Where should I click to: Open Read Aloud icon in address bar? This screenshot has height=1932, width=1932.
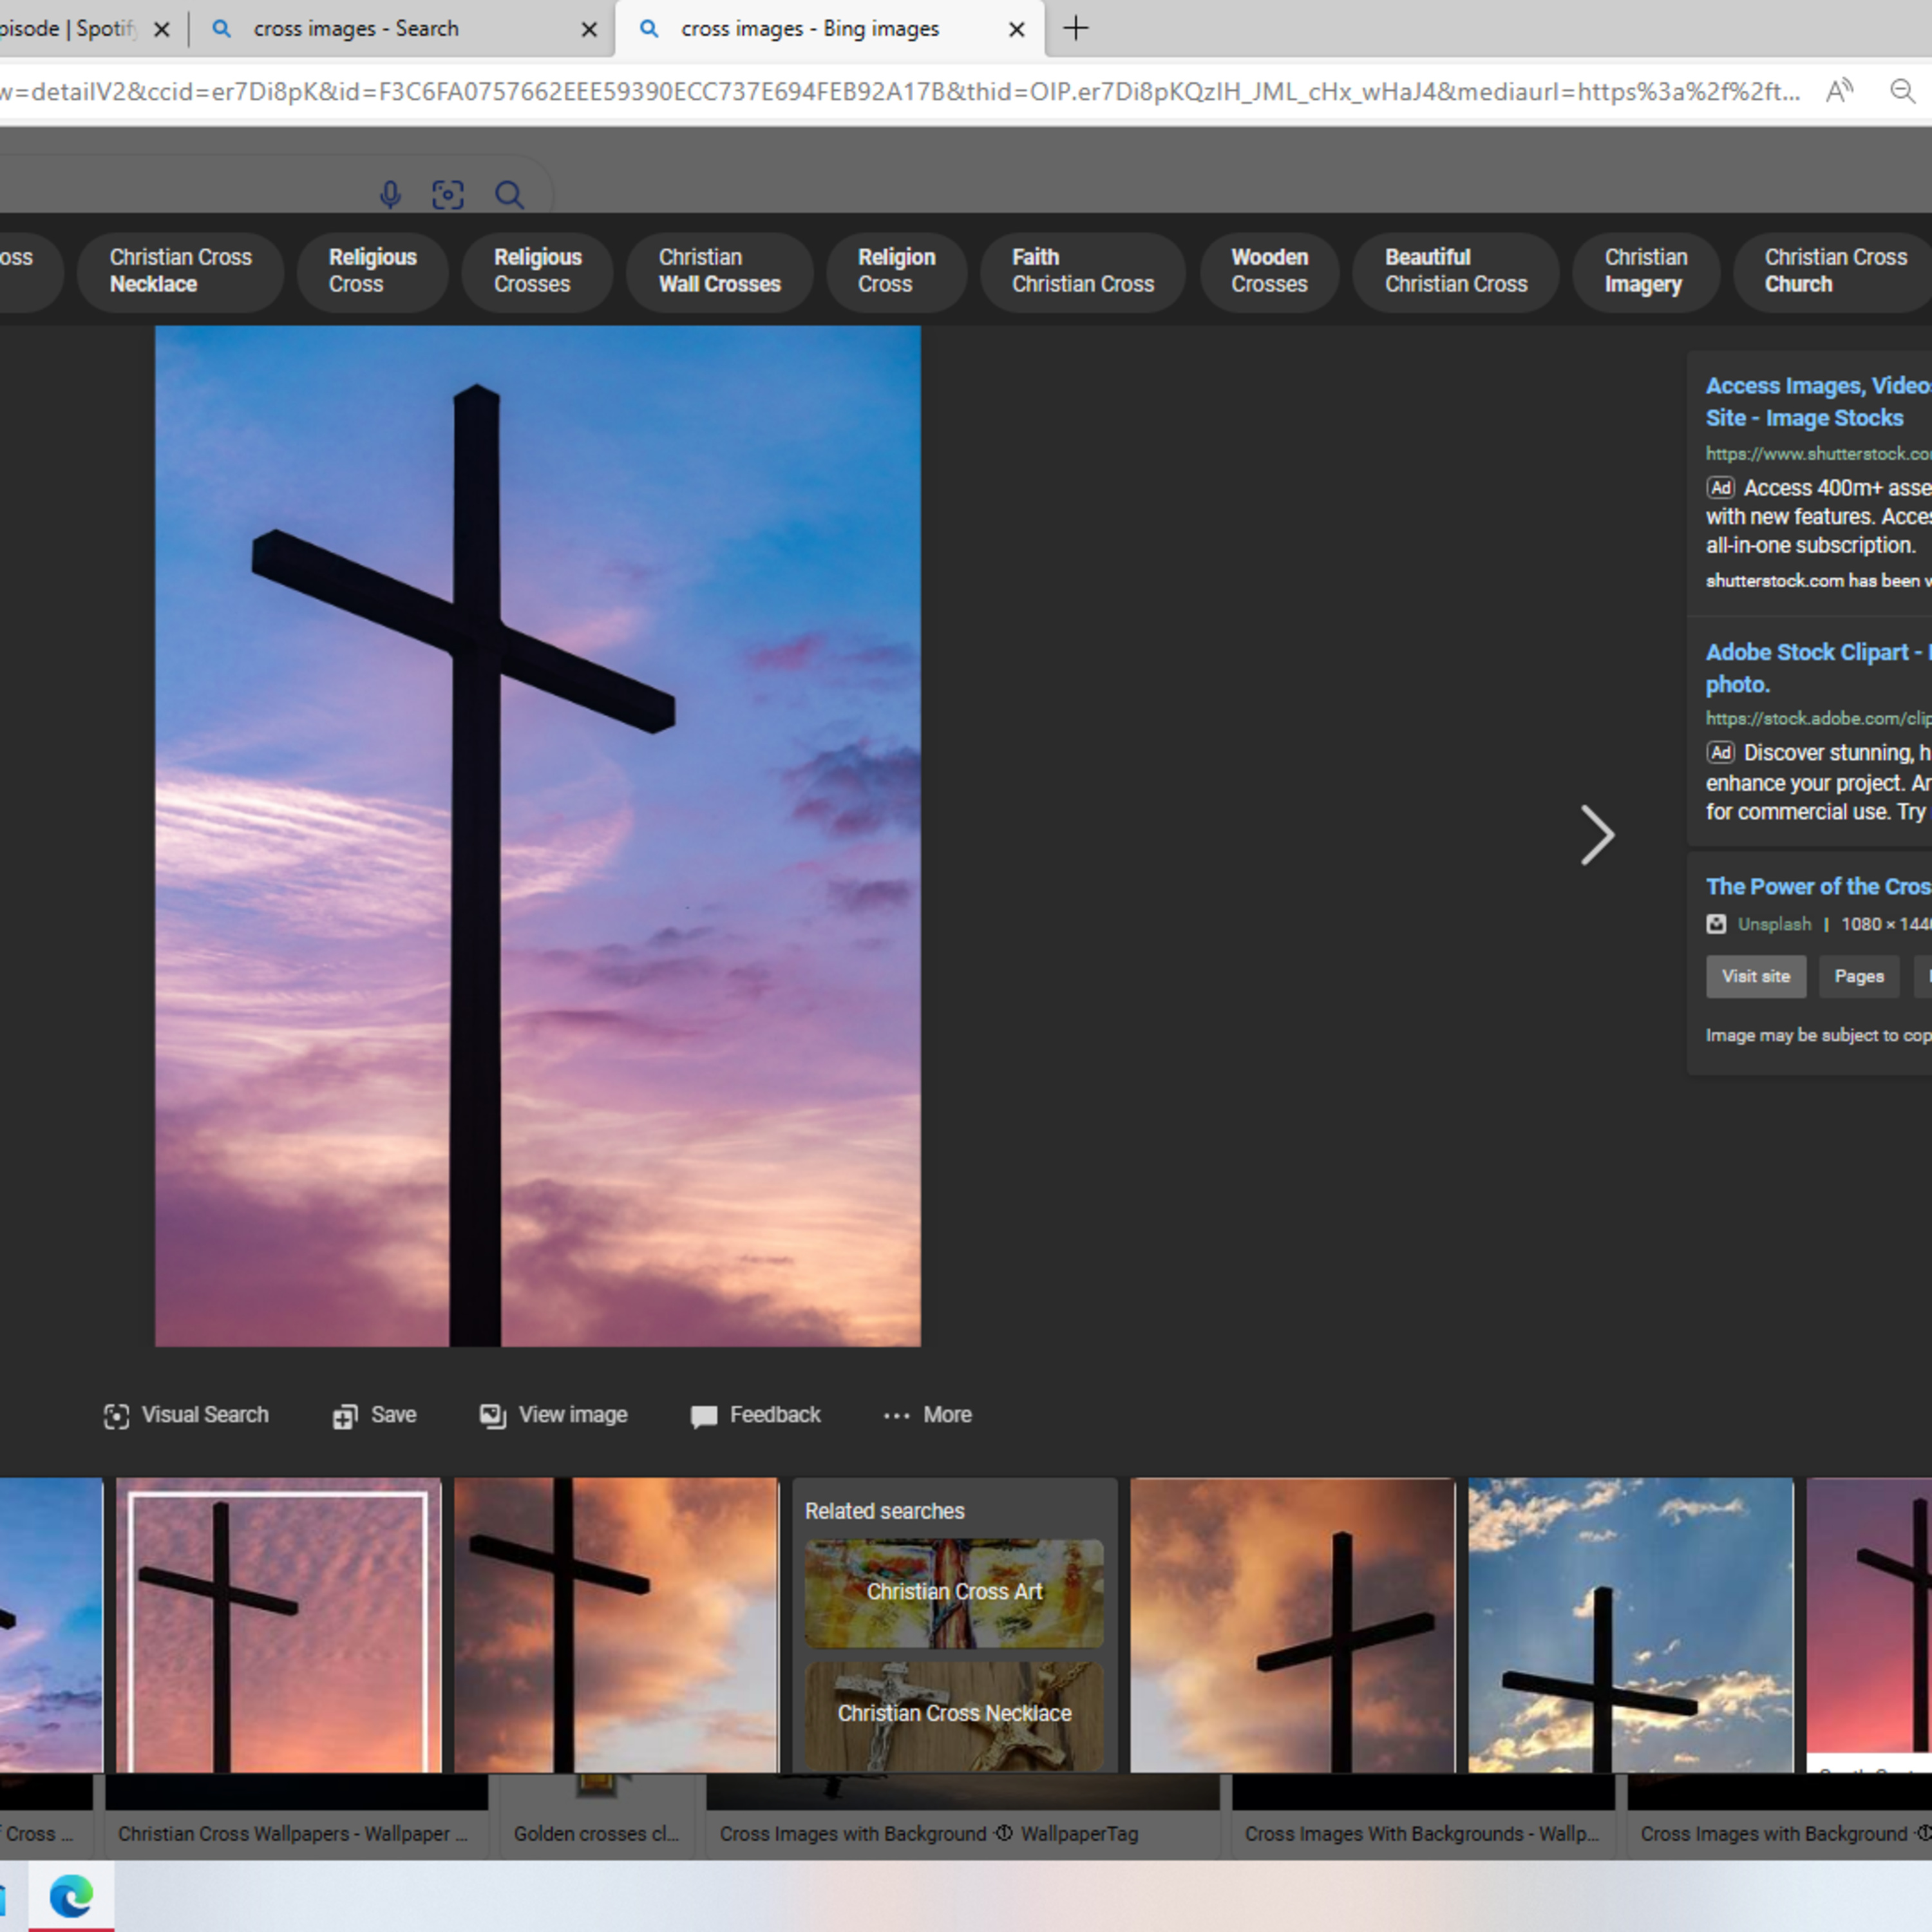pyautogui.click(x=1839, y=91)
